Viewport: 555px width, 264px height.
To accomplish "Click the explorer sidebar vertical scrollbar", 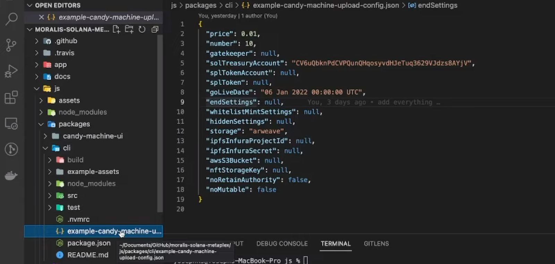I will tap(160, 123).
